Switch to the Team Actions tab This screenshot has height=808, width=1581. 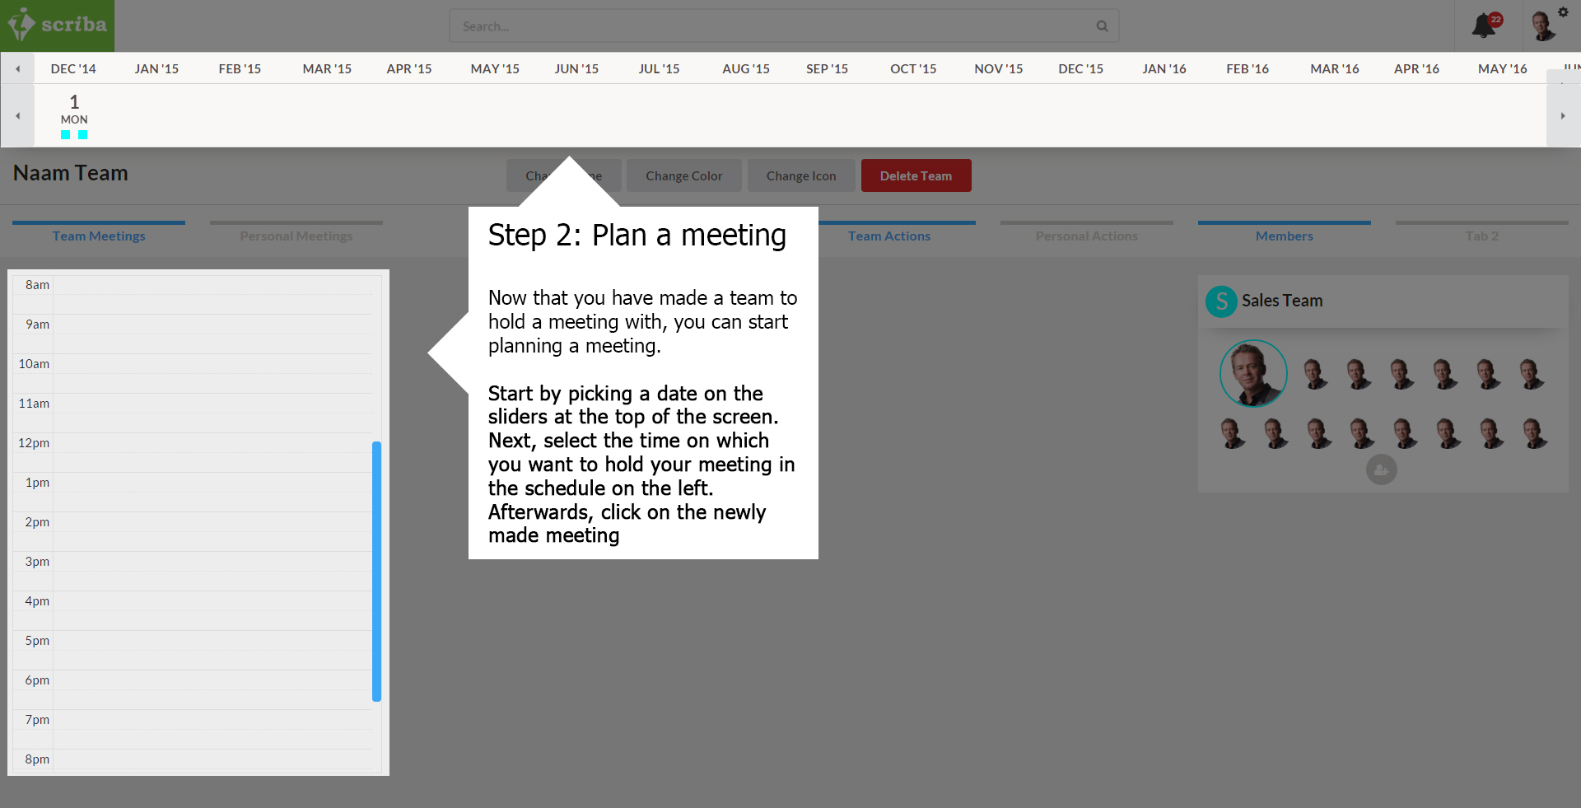889,236
